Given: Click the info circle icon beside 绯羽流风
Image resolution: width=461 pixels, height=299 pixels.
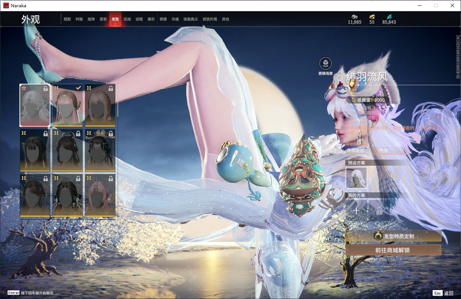Looking at the screenshot, I should pyautogui.click(x=340, y=77).
